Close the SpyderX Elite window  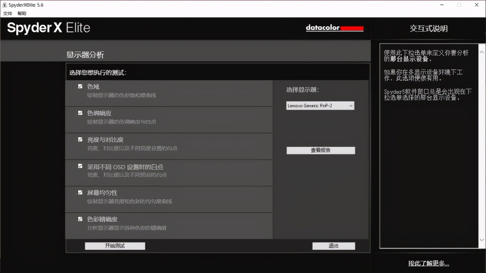pos(477,5)
